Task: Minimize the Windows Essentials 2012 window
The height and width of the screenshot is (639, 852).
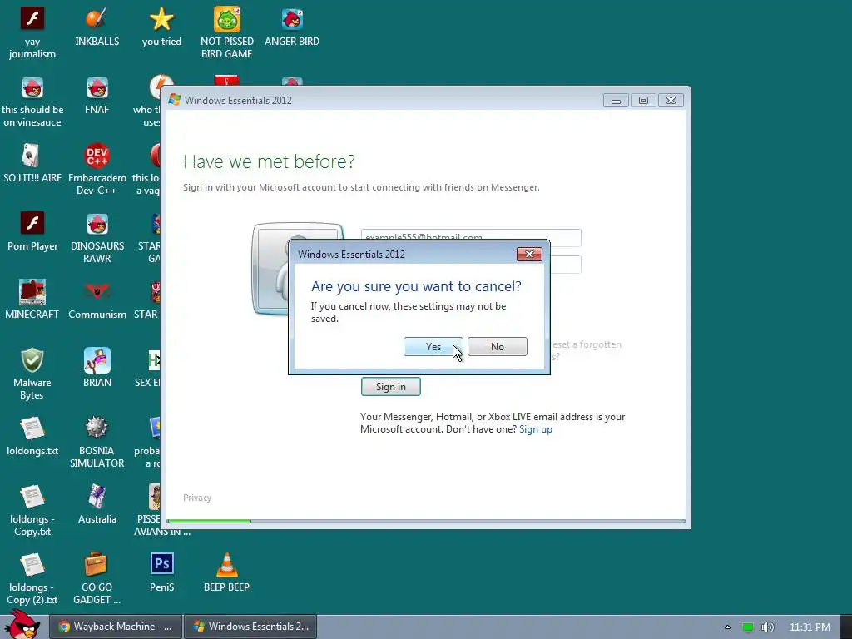Action: 616,101
